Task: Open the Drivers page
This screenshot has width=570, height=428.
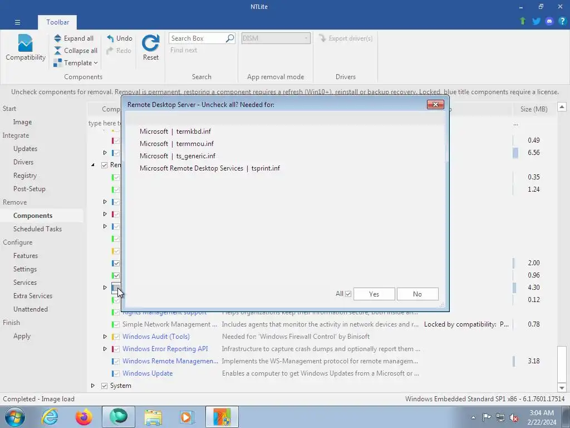Action: tap(23, 162)
